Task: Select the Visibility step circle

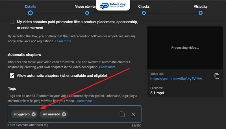Action: [x=201, y=13]
